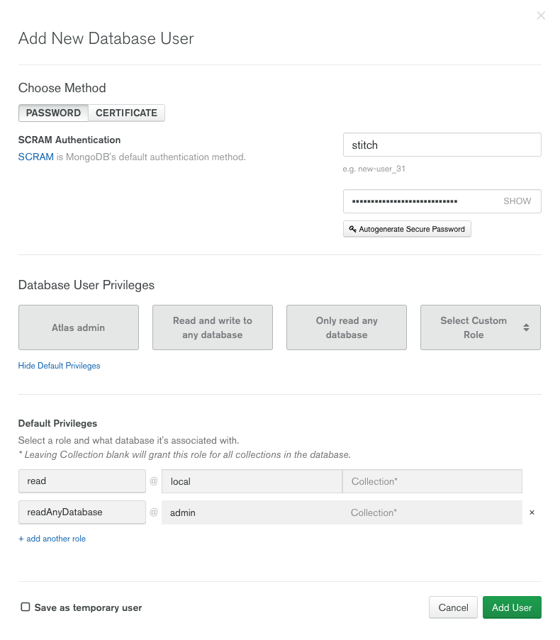Close the Add New Database User dialog

point(541,16)
